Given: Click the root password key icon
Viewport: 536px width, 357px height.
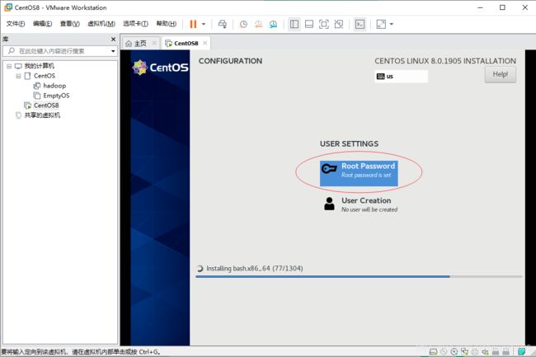Looking at the screenshot, I should coord(329,168).
